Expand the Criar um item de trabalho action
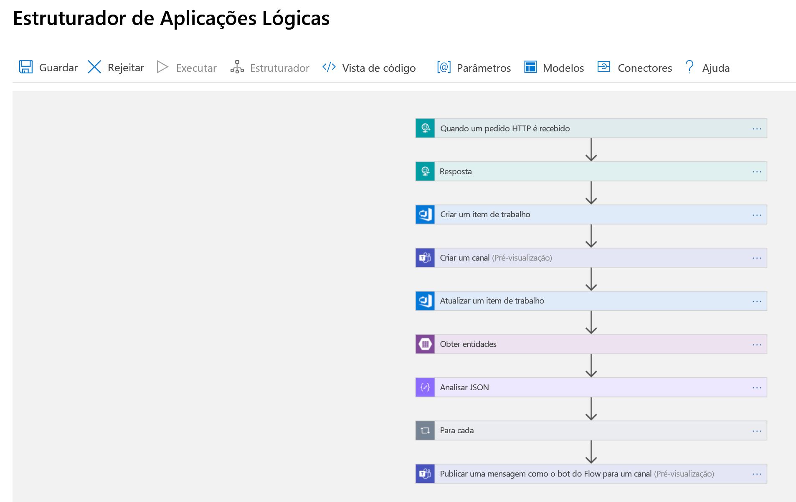This screenshot has width=796, height=502. 591,215
